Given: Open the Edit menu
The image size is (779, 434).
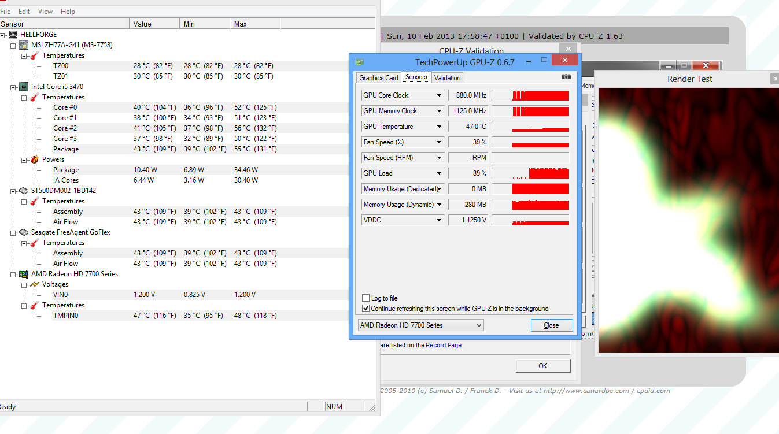Looking at the screenshot, I should (x=24, y=12).
